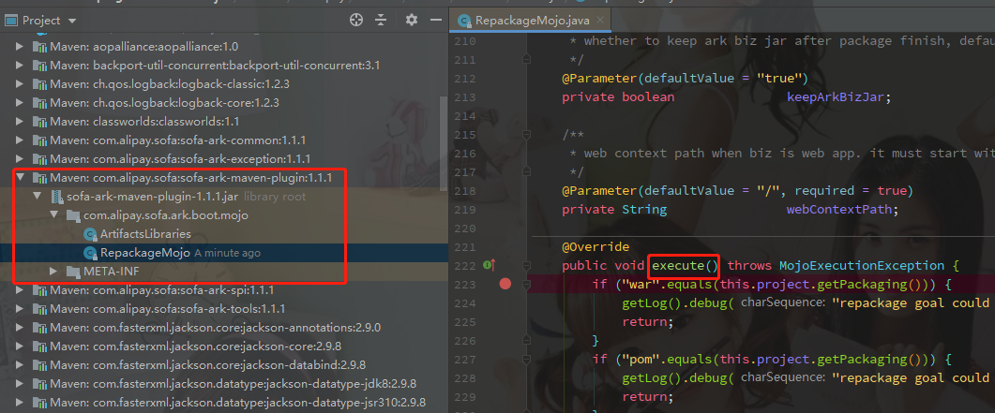Fold the javadoc comment at line 215

[527, 134]
